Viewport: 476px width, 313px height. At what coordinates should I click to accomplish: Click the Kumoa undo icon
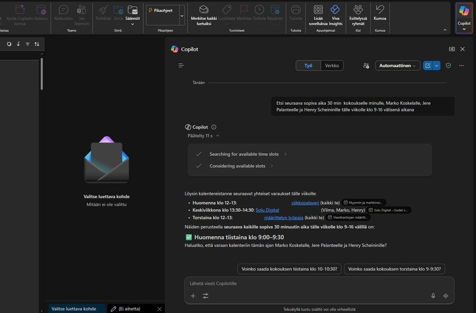tap(380, 10)
